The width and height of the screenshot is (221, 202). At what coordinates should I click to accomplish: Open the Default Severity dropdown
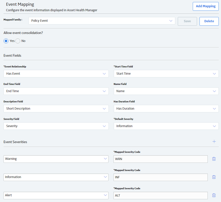tap(166, 126)
